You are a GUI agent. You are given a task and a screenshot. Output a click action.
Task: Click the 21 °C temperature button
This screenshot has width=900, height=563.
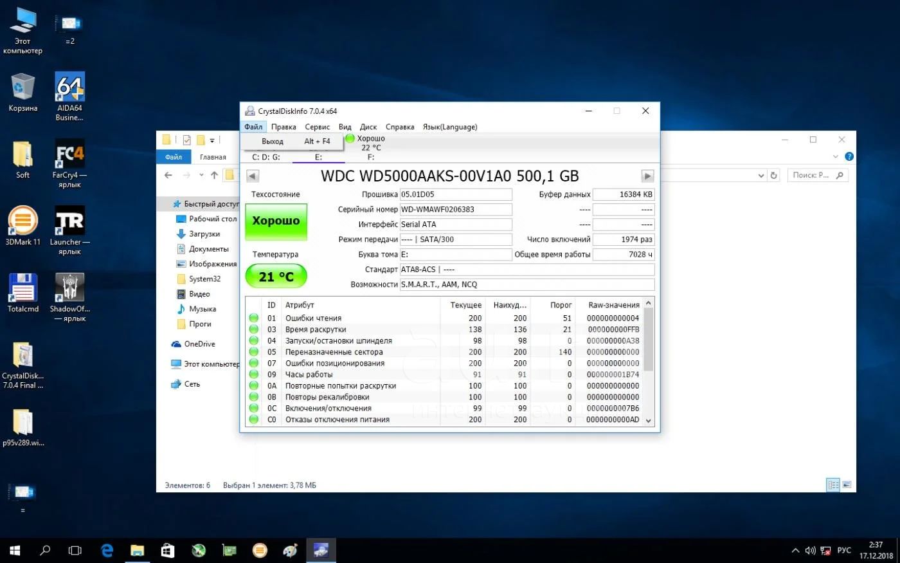click(x=276, y=277)
